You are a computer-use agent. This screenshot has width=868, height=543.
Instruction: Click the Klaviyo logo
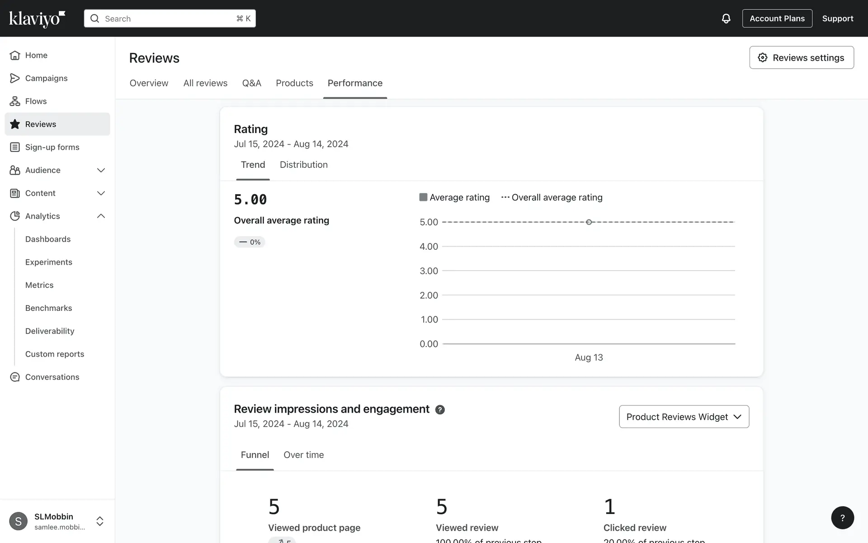coord(37,19)
